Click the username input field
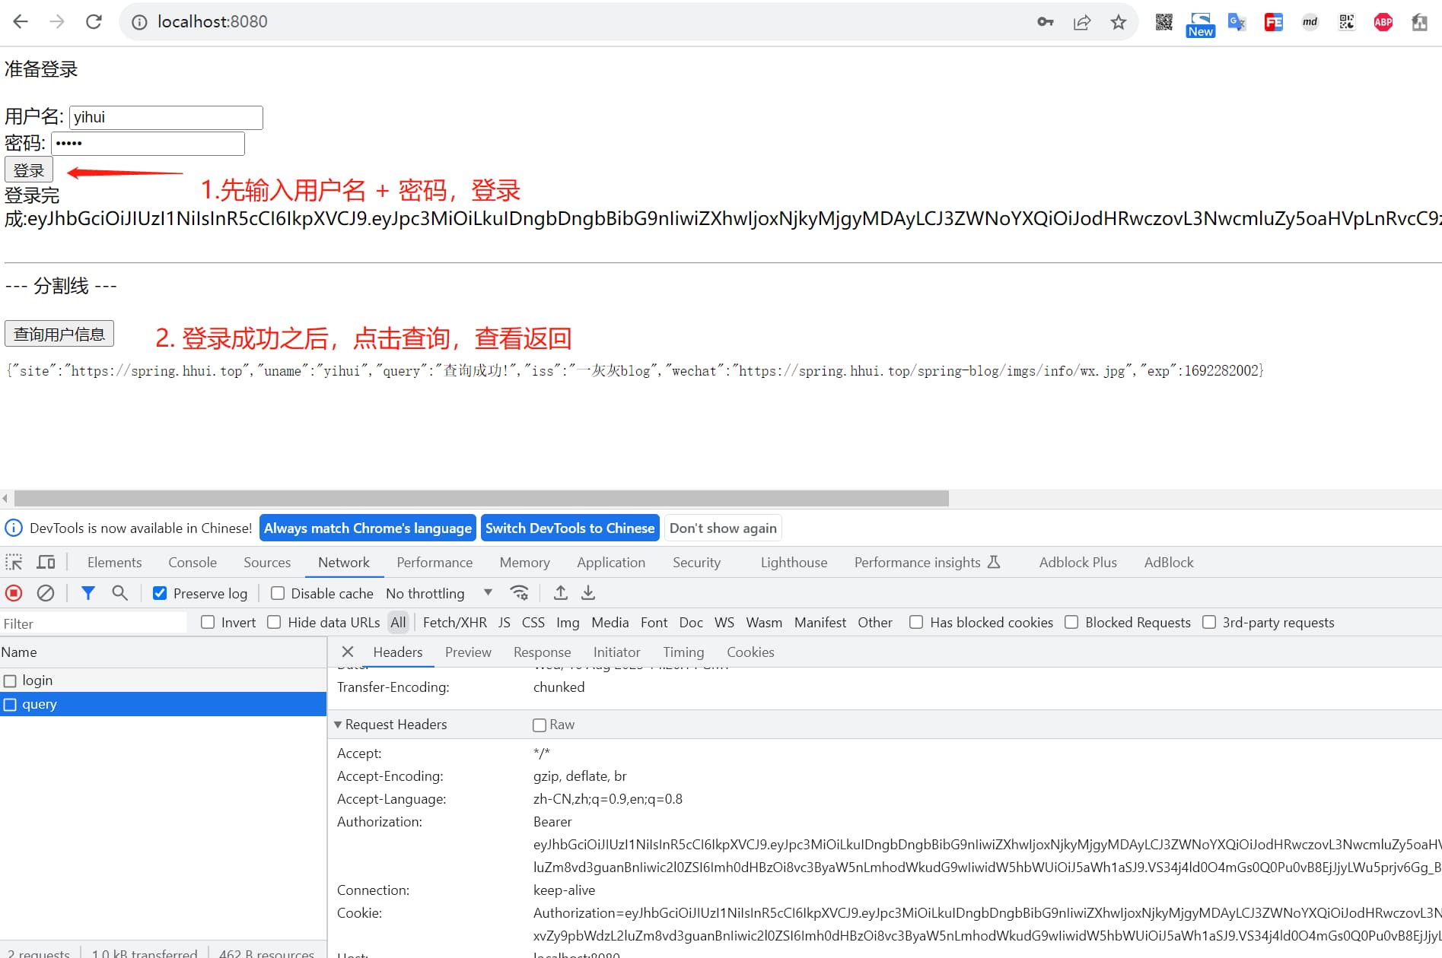 click(166, 117)
